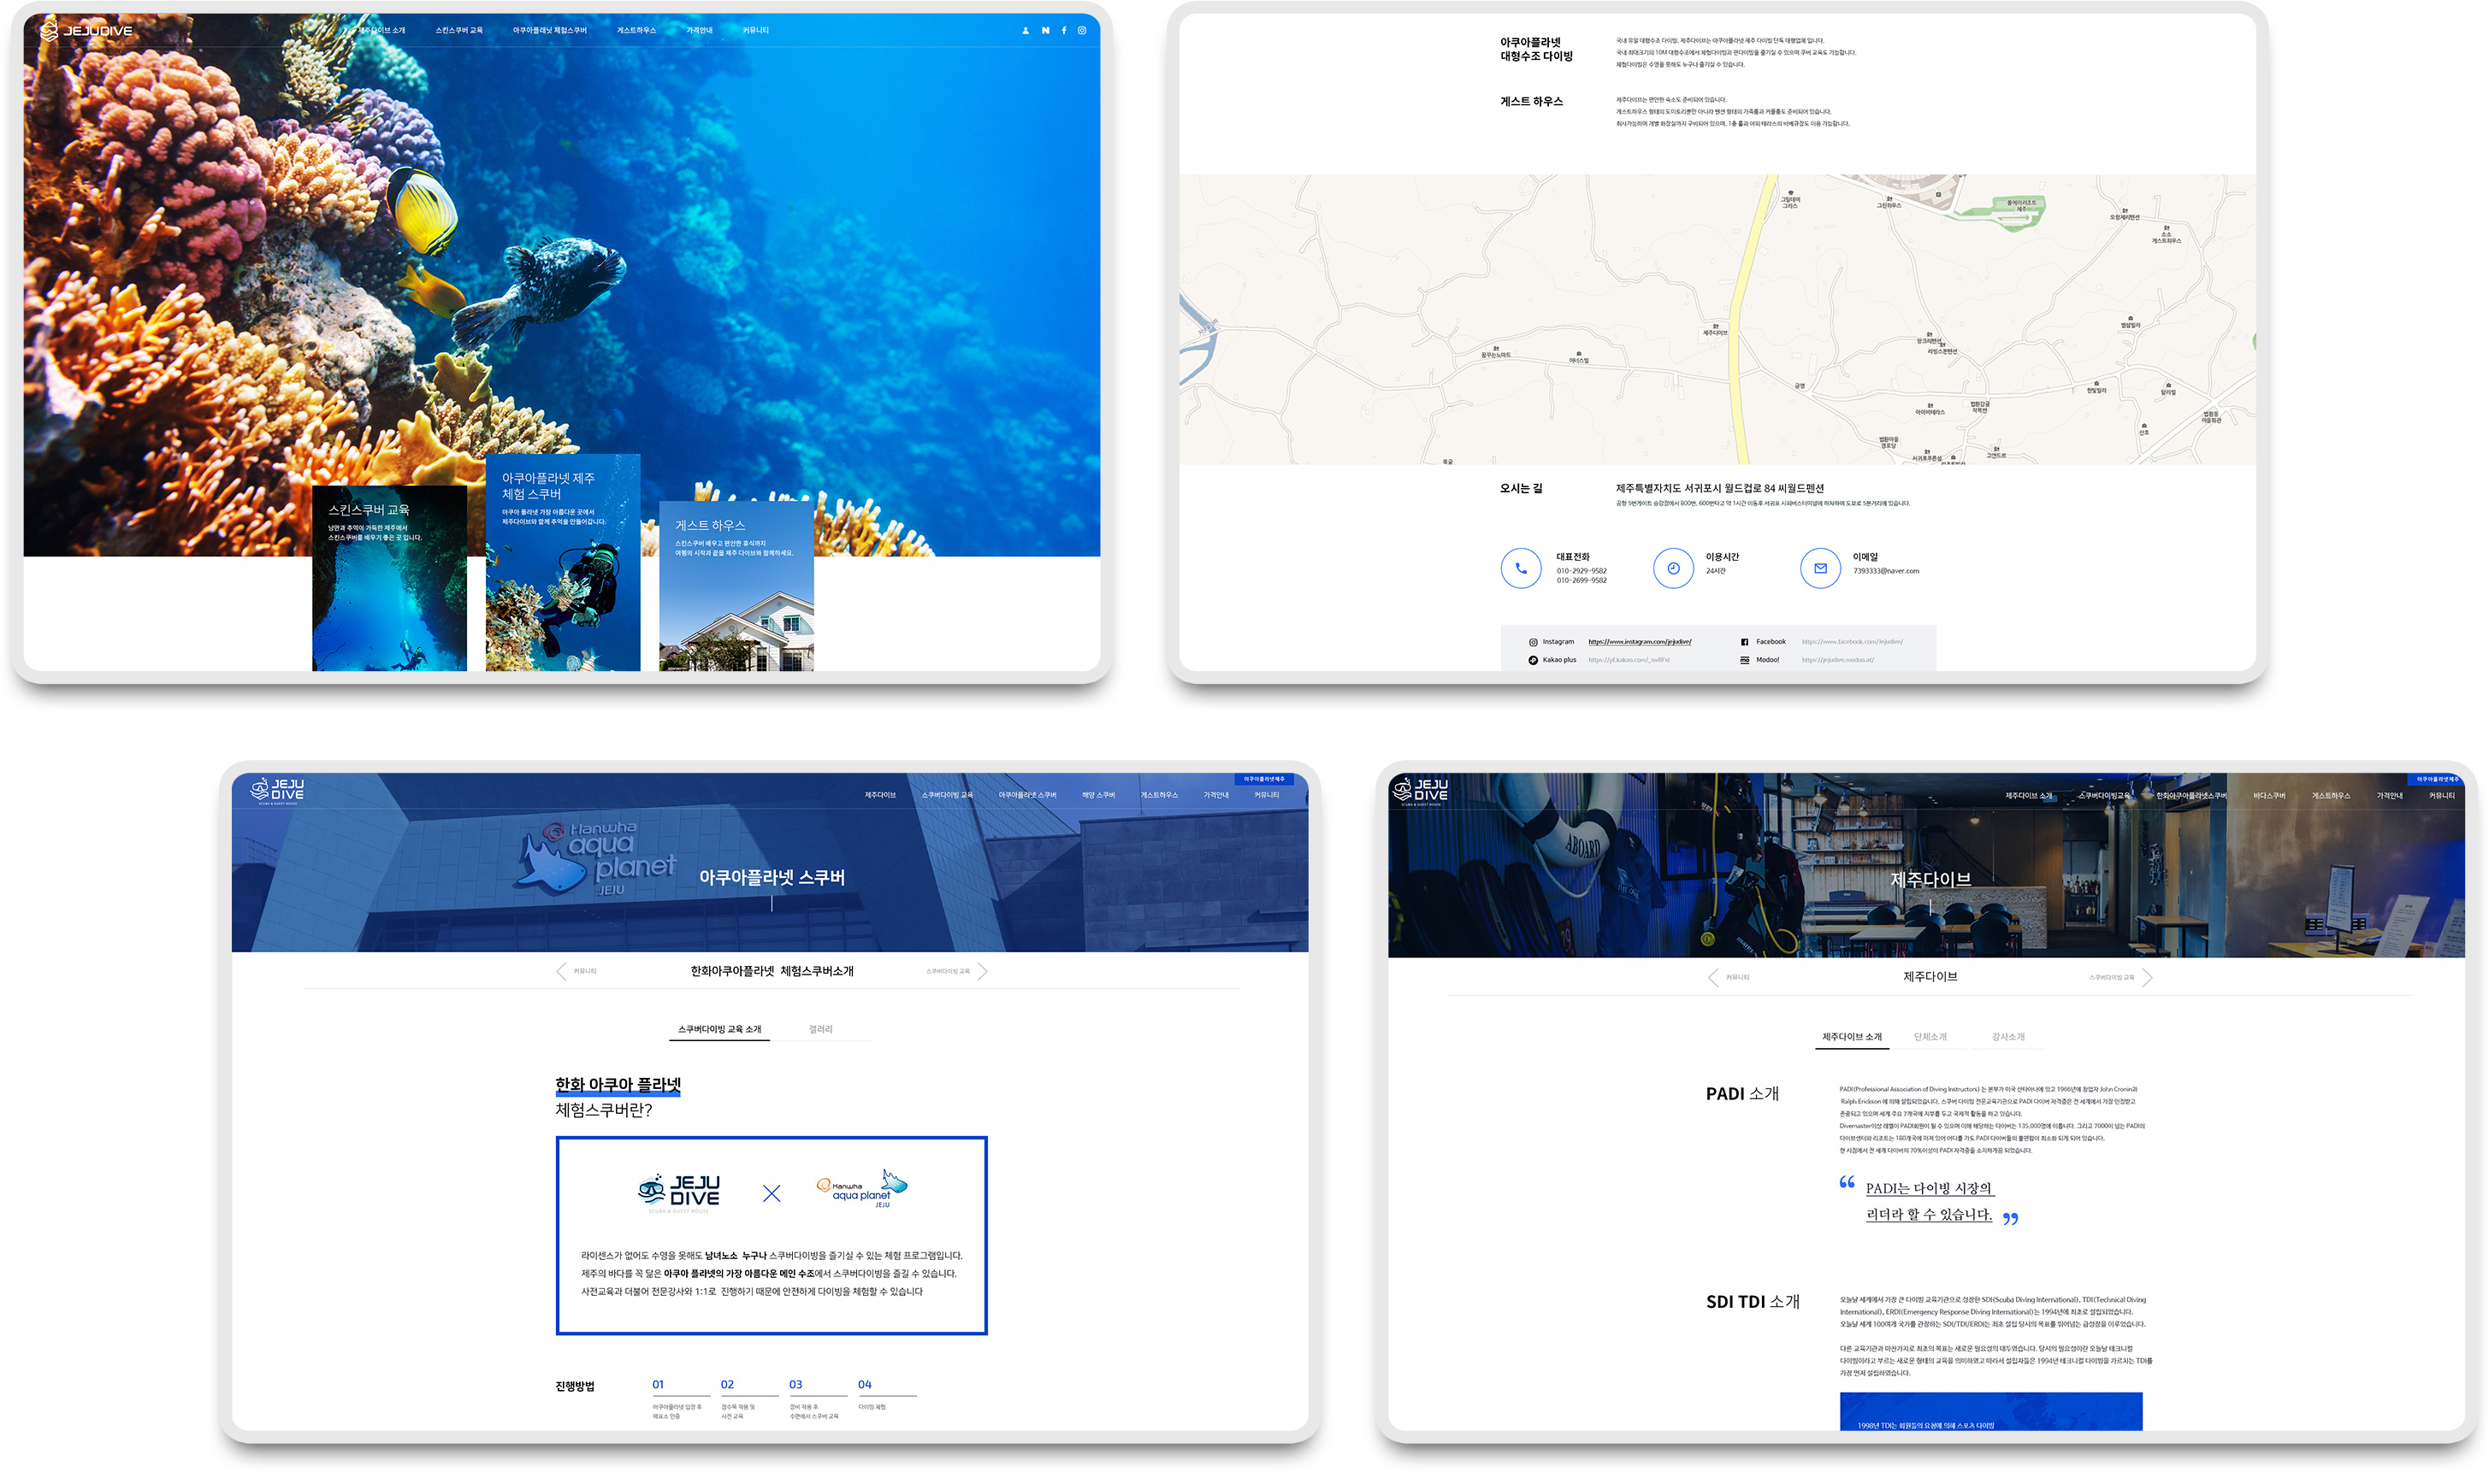The image size is (2489, 1472).
Task: Open the facebook.com/Jejudive link
Action: click(1852, 643)
